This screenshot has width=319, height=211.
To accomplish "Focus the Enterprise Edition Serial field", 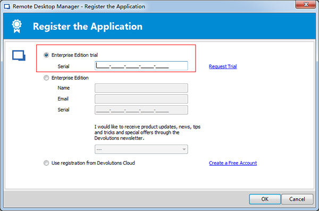I will (x=141, y=110).
